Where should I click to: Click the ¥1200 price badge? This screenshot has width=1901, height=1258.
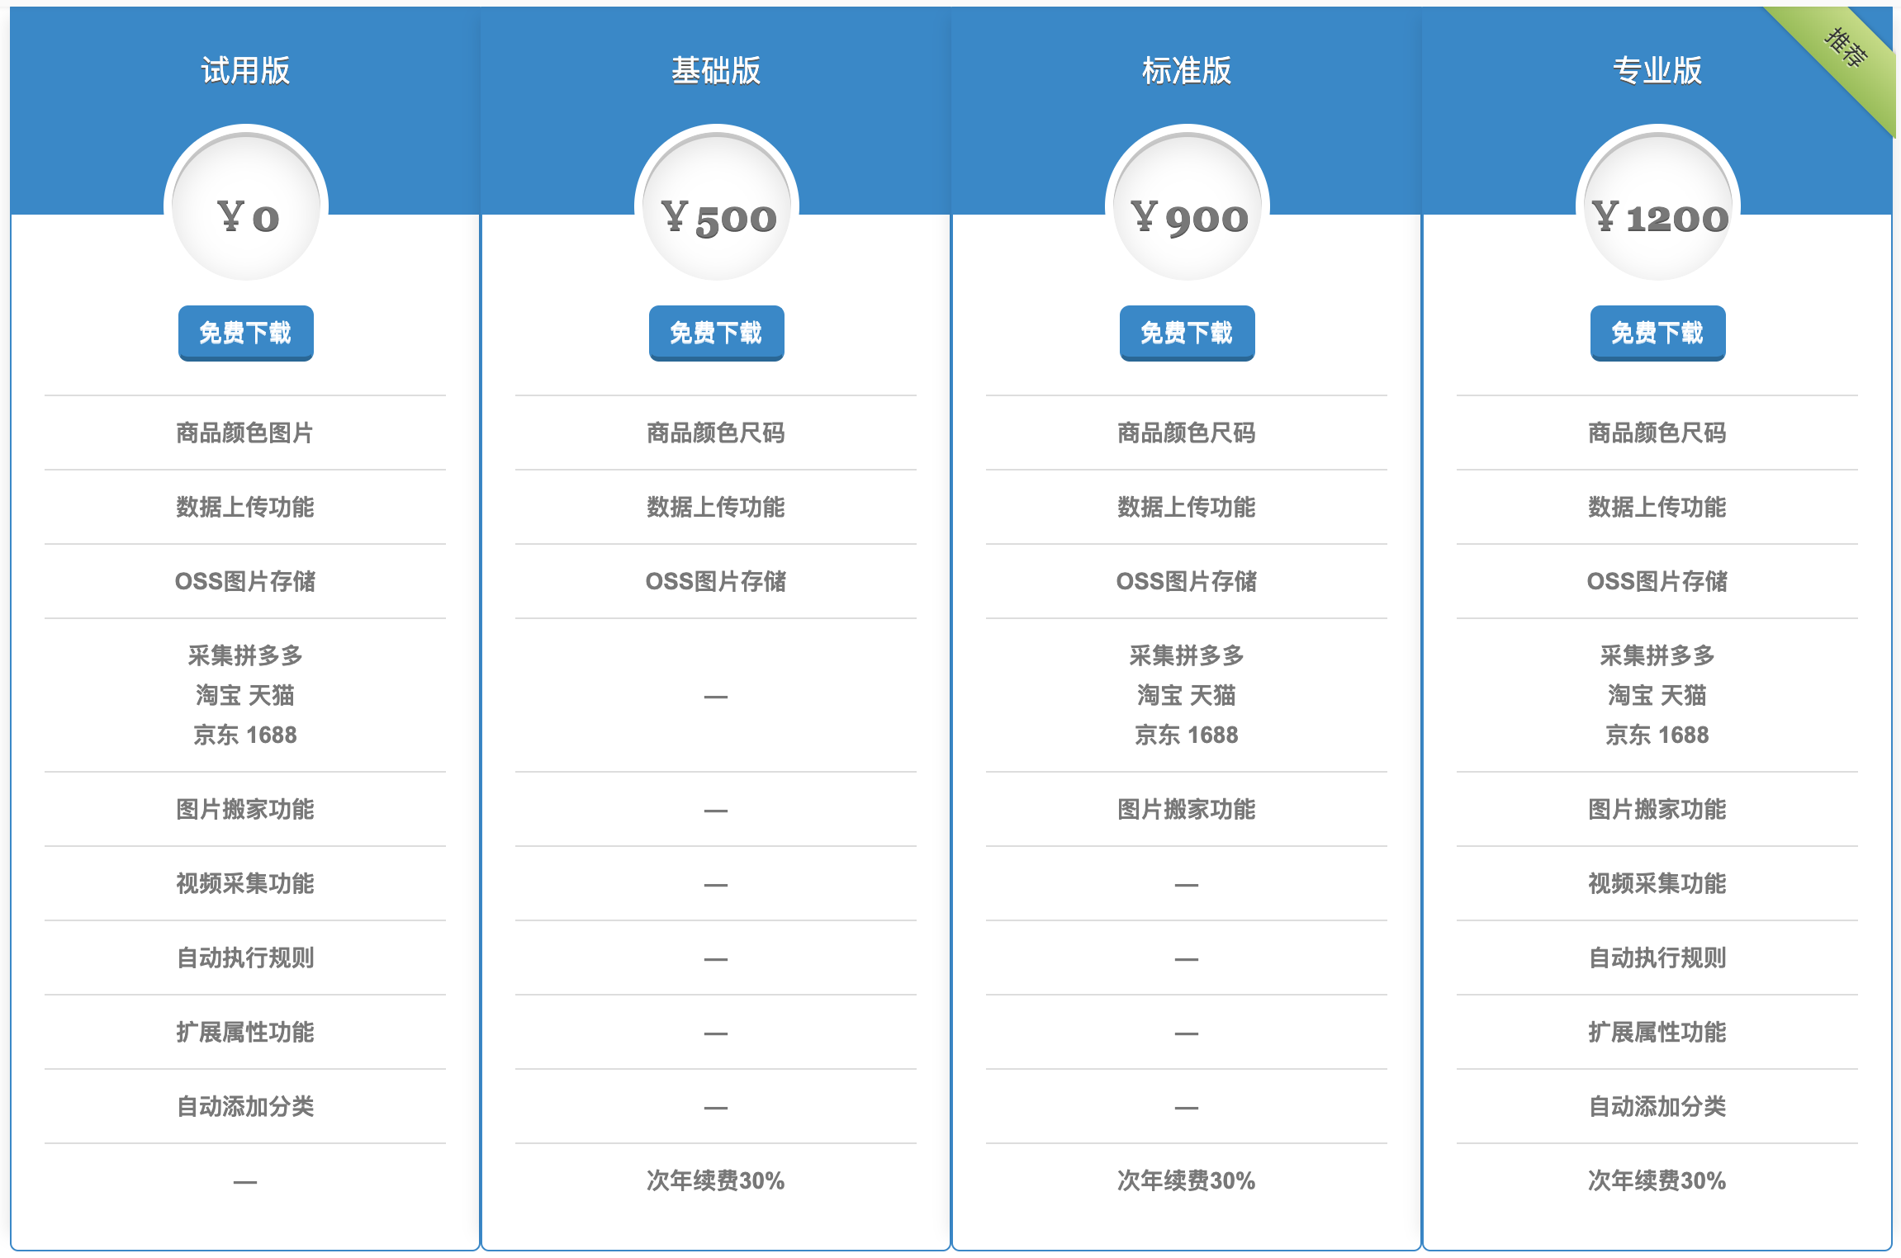1658,206
